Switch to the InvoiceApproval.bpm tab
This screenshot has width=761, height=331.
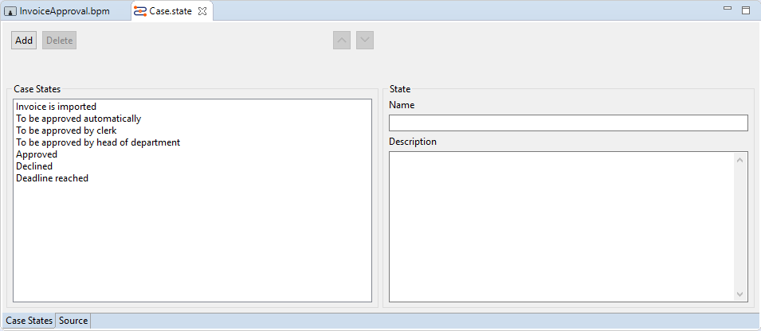coord(64,11)
